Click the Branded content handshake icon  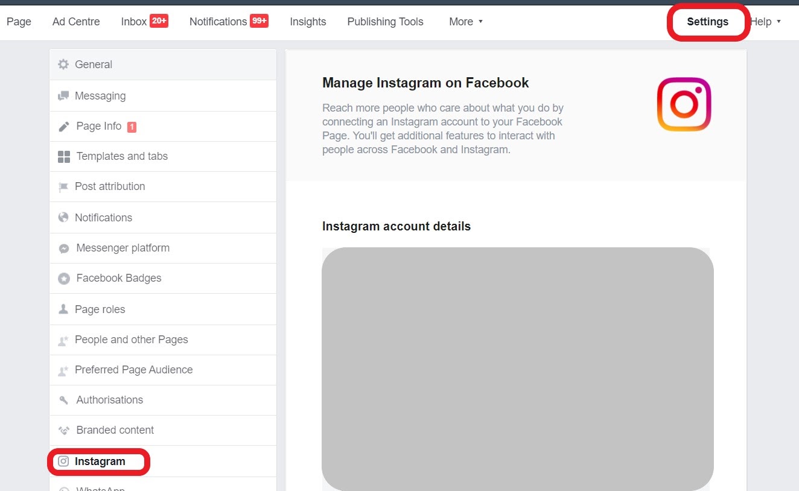63,431
